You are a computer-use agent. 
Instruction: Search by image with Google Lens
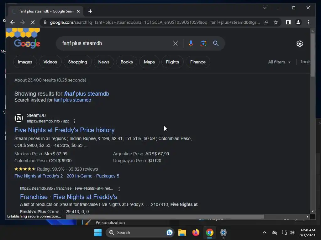(203, 43)
